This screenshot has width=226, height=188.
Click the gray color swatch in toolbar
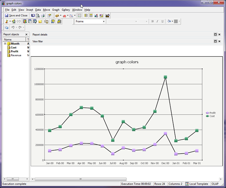click(176, 21)
